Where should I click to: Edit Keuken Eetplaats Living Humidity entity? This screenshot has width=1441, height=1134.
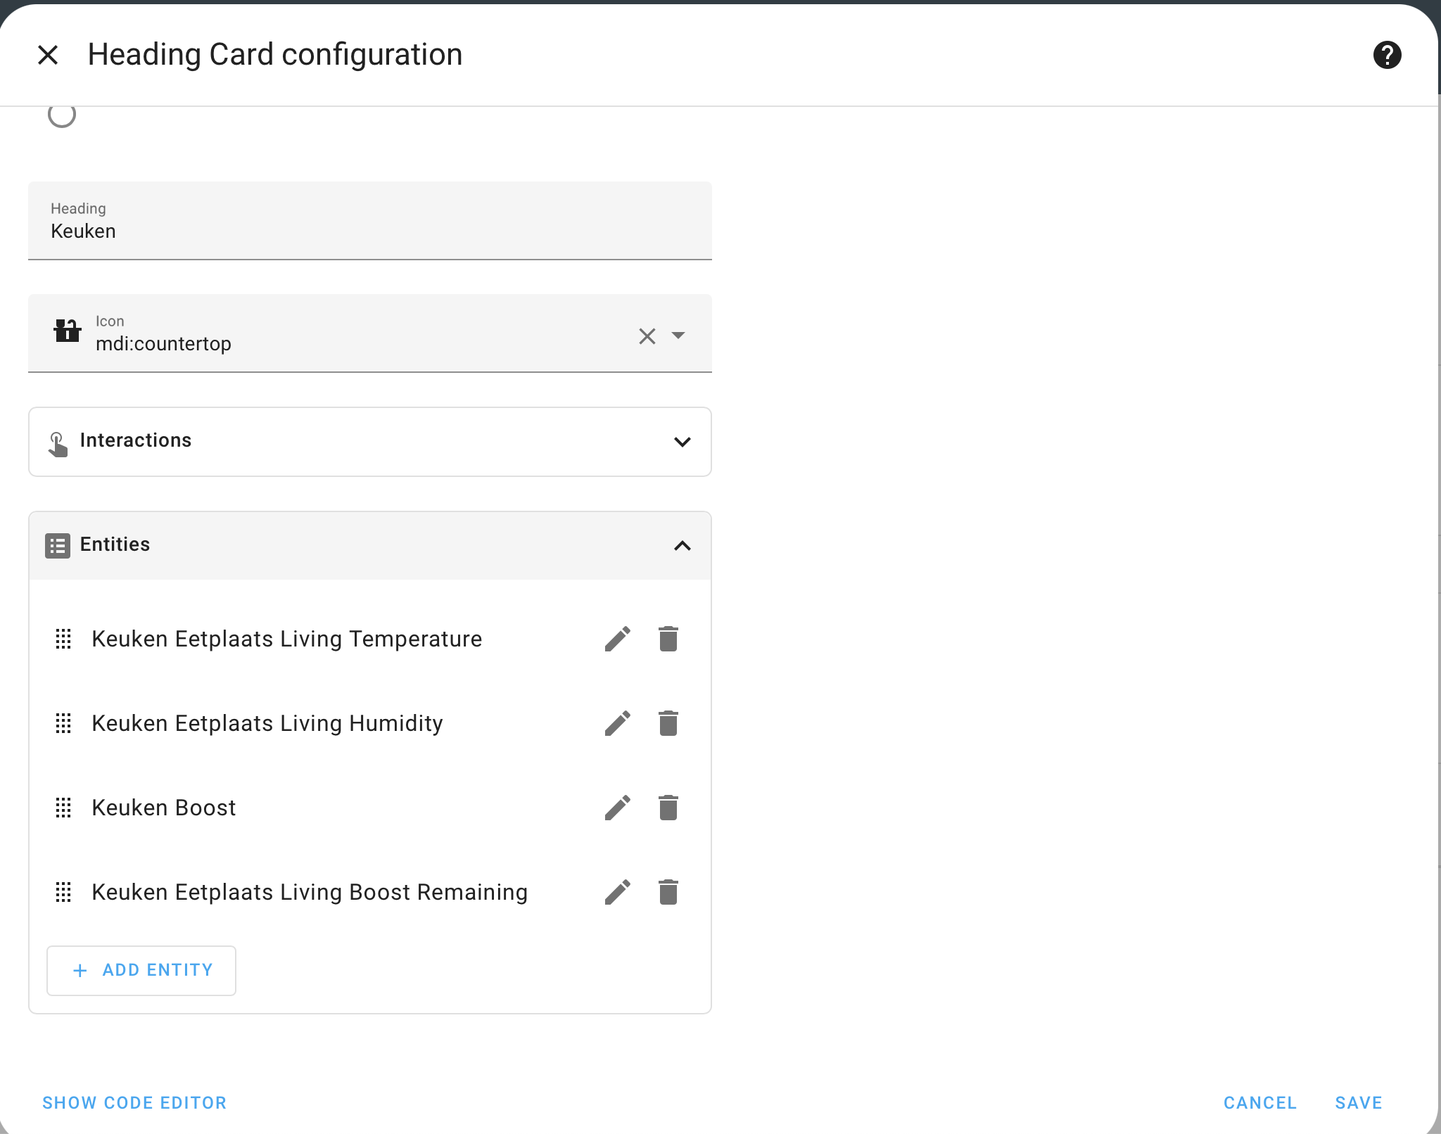tap(617, 723)
